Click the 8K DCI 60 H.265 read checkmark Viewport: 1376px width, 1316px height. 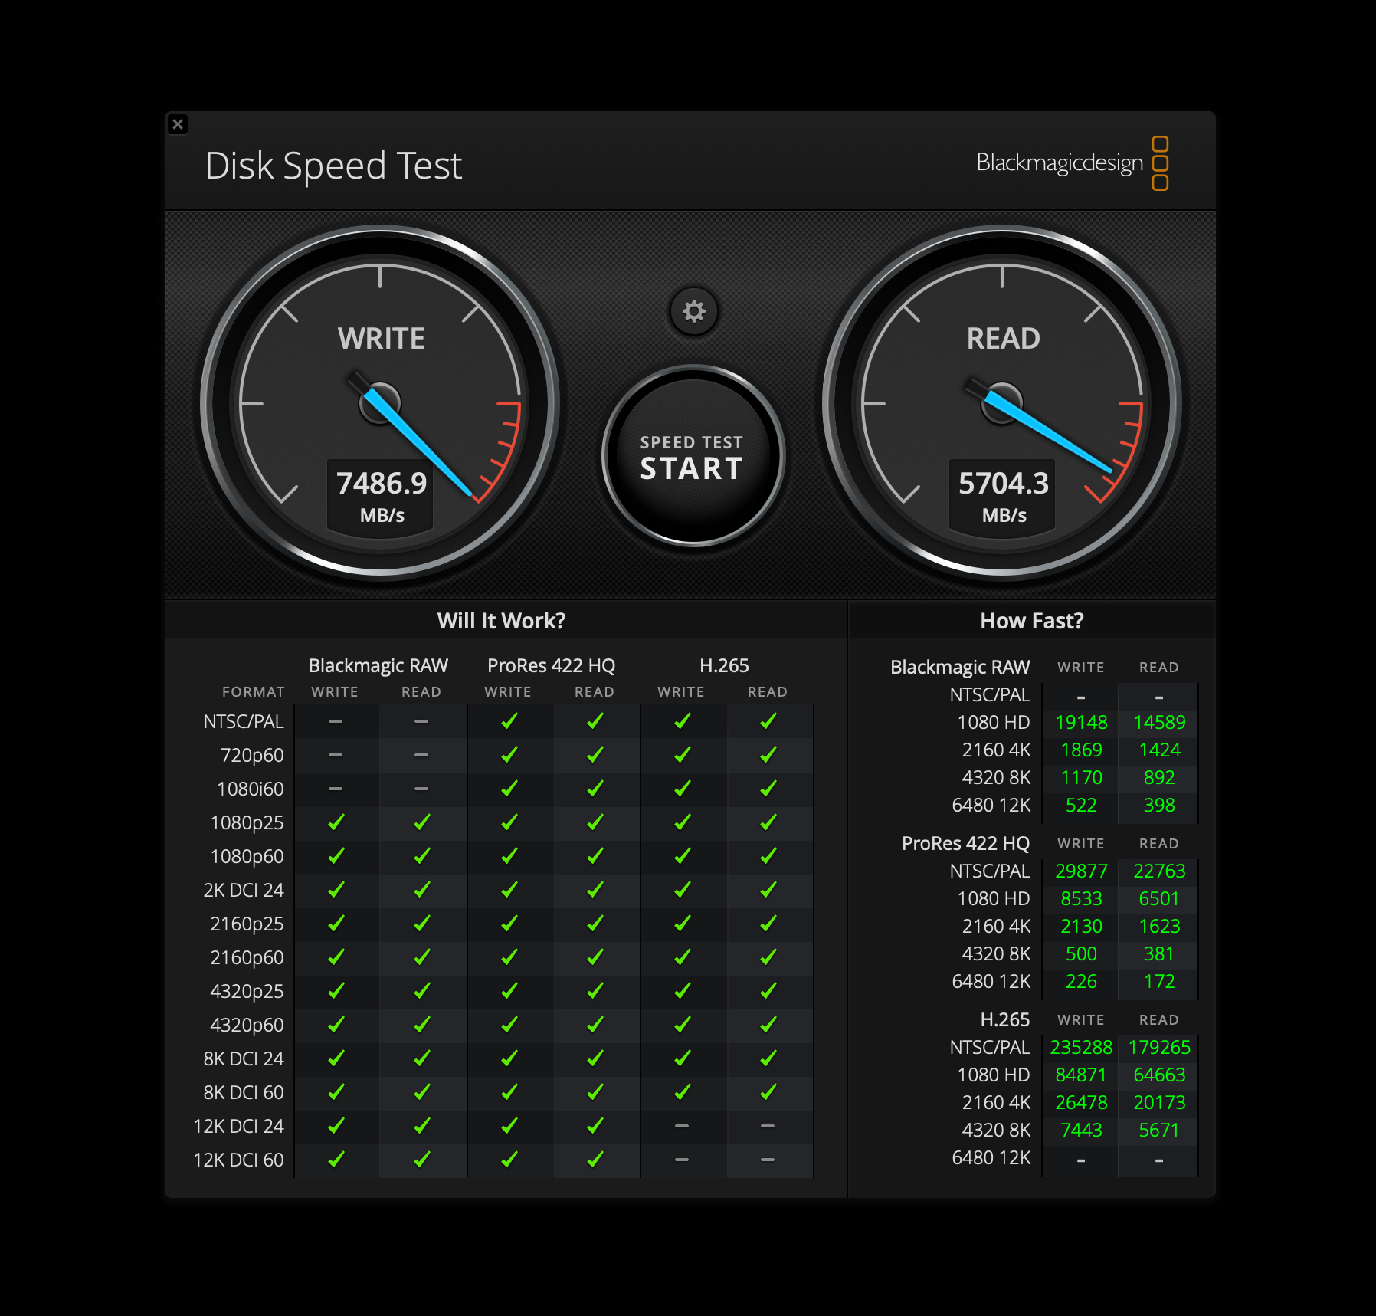[x=768, y=1092]
